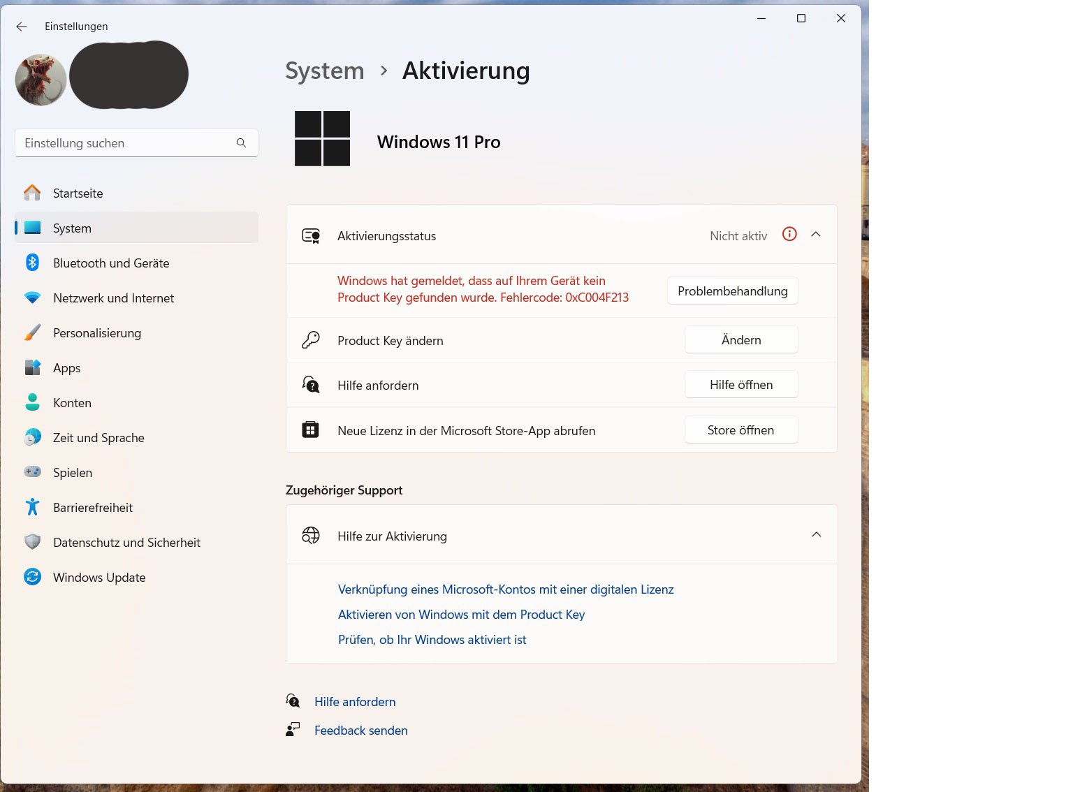Open link about linking Microsoft-Konto to digital license
This screenshot has height=792, width=1073.
(506, 589)
